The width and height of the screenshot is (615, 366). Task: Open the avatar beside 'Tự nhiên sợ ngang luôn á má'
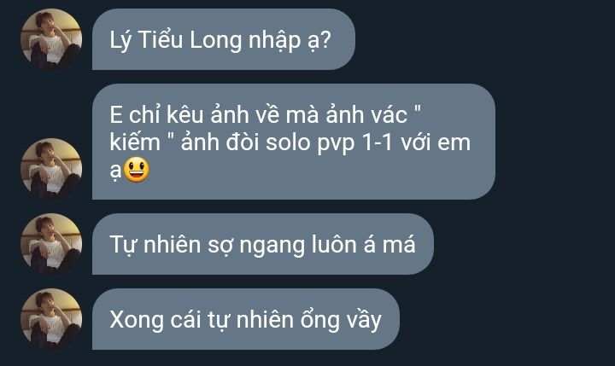pyautogui.click(x=51, y=244)
